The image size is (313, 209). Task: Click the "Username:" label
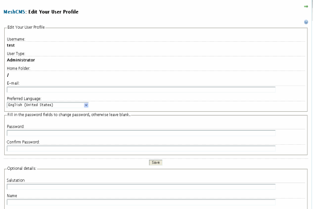point(16,39)
